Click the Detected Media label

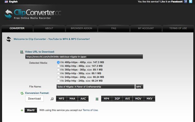[38, 63]
